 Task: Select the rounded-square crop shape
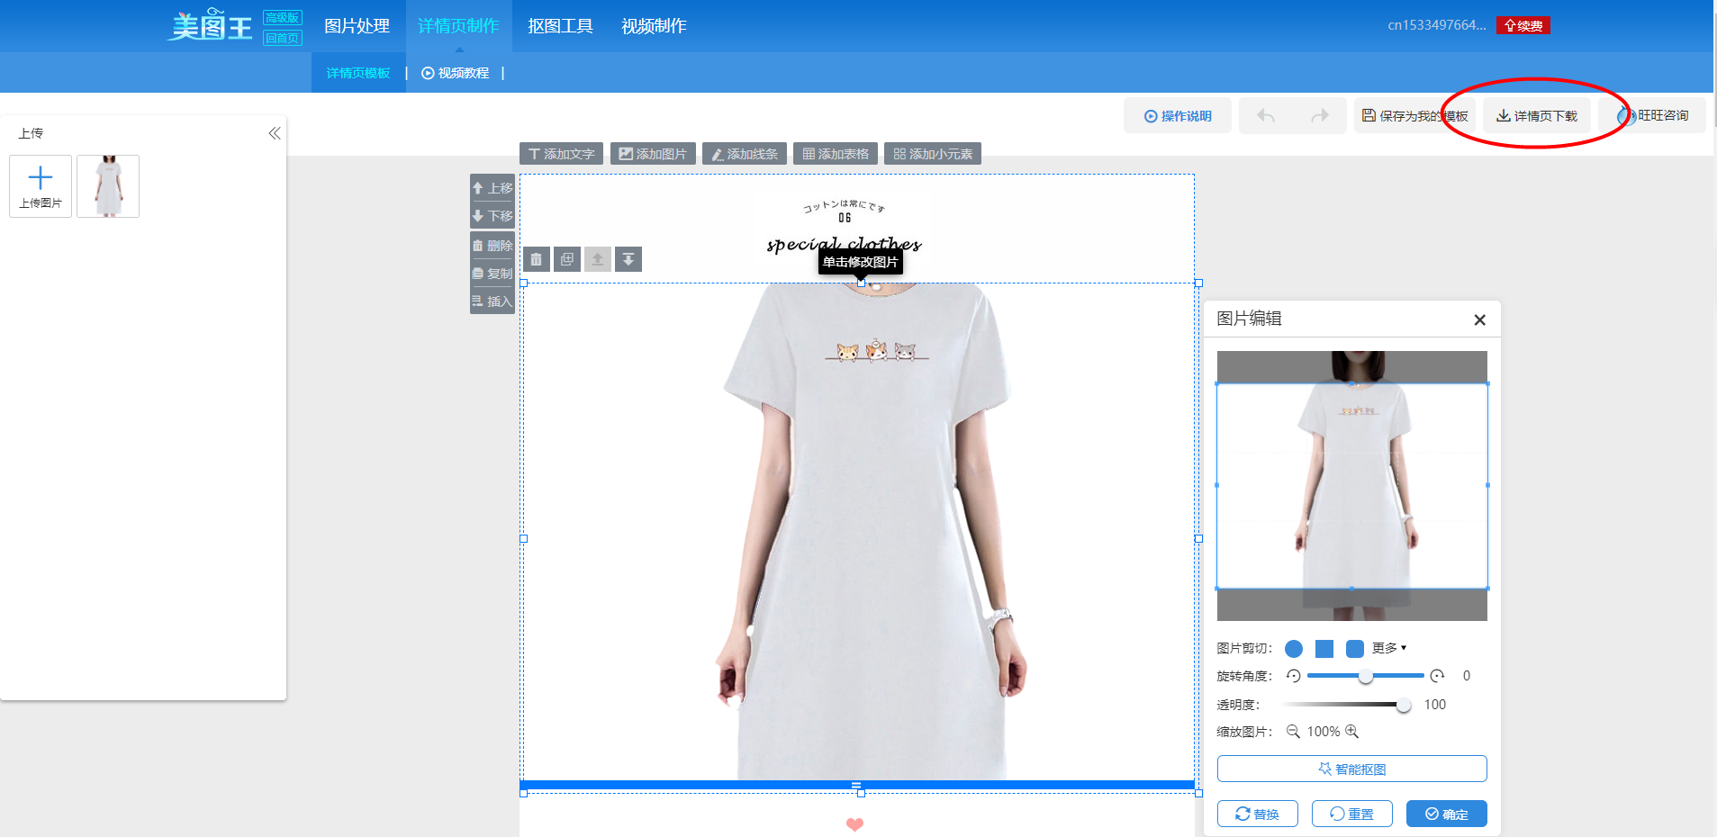pos(1355,649)
